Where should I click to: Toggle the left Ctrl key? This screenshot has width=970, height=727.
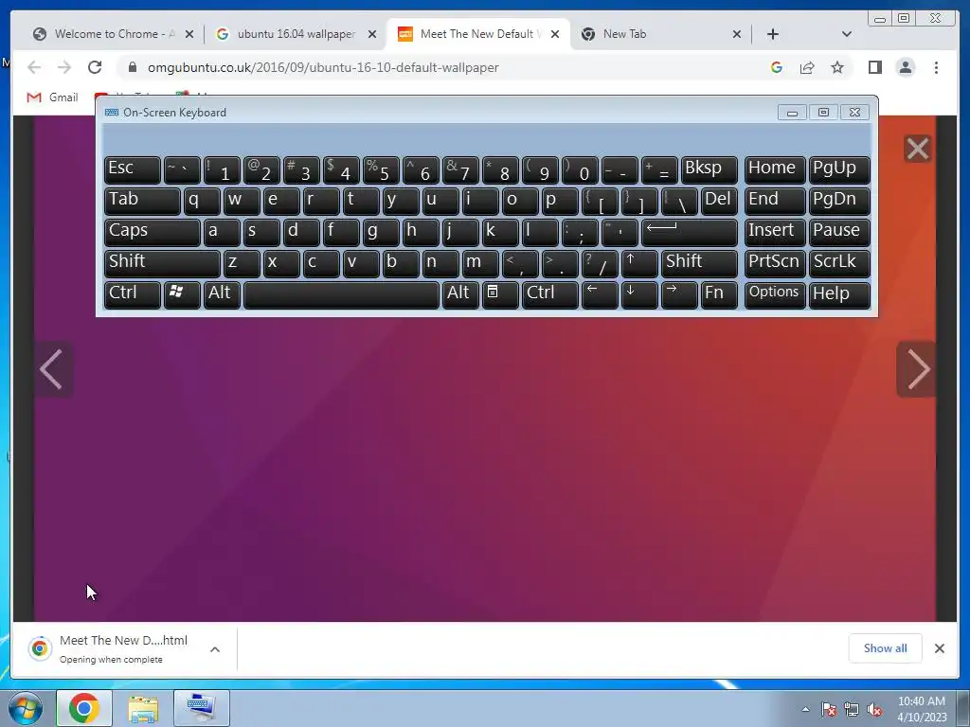click(133, 294)
